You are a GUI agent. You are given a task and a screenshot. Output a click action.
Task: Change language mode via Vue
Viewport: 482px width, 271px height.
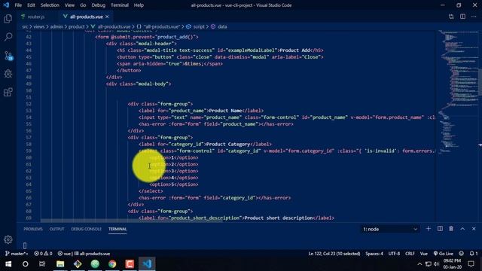[424, 254]
